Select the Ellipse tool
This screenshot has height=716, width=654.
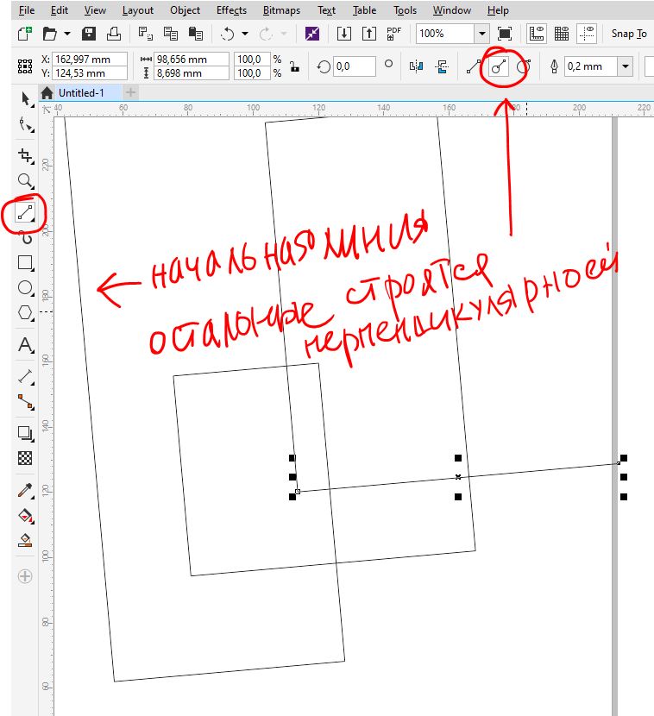click(25, 288)
